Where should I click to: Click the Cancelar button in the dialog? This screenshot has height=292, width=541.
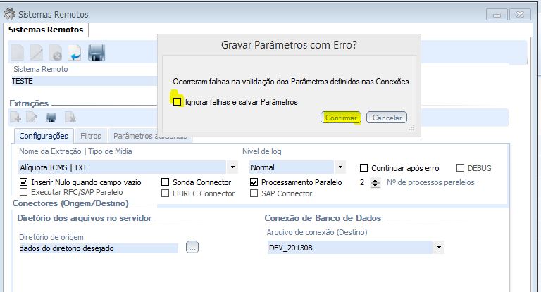387,118
